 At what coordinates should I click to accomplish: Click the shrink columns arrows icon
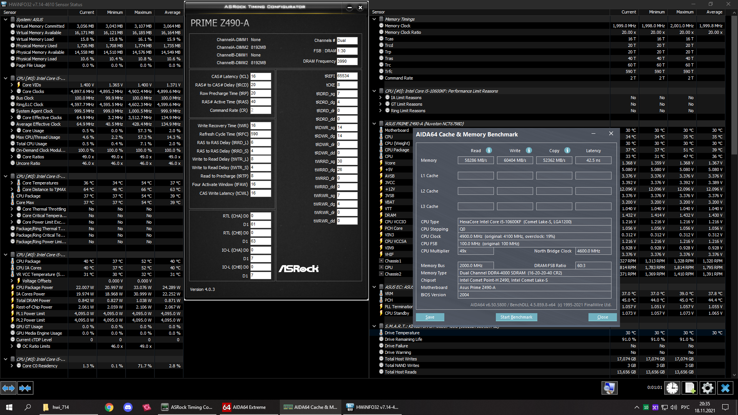pyautogui.click(x=25, y=388)
